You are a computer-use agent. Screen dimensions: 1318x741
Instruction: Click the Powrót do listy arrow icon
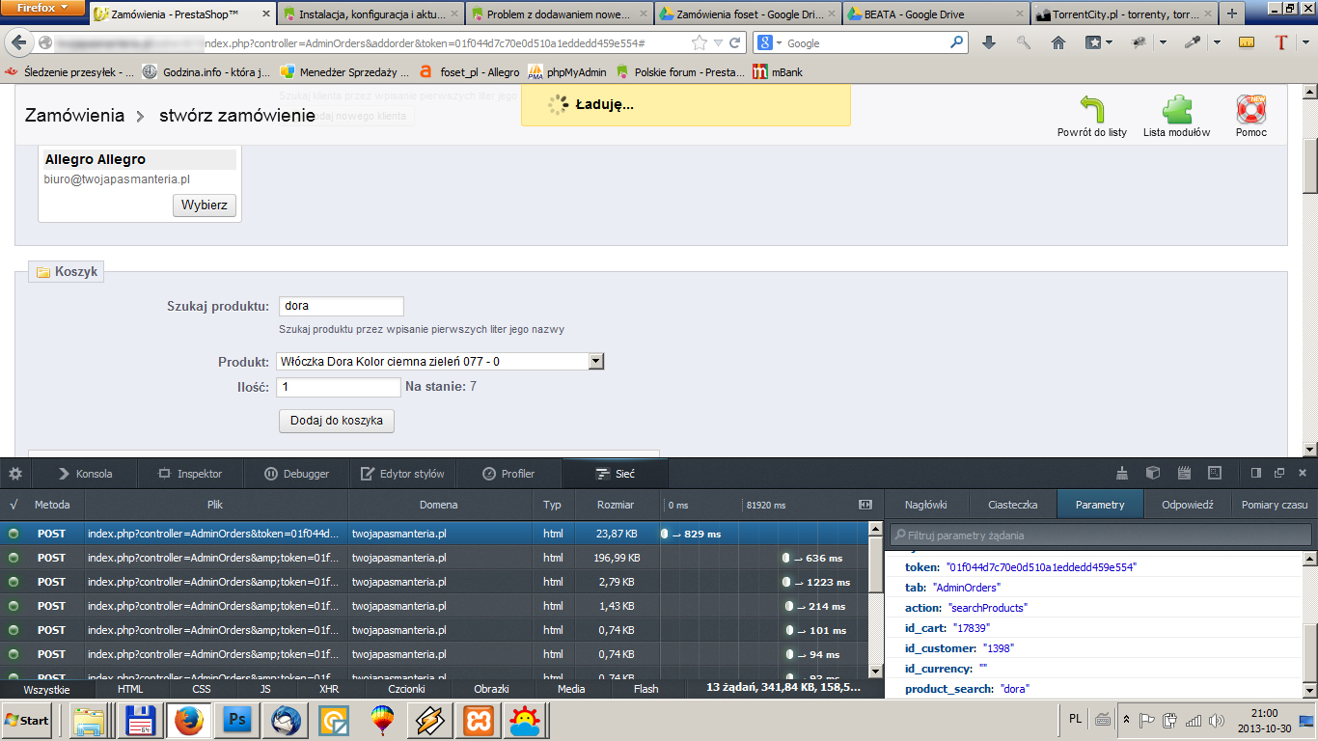[x=1091, y=109]
